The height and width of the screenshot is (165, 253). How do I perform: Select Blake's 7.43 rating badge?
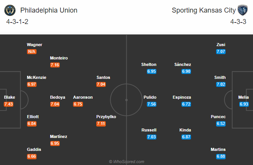[8, 104]
